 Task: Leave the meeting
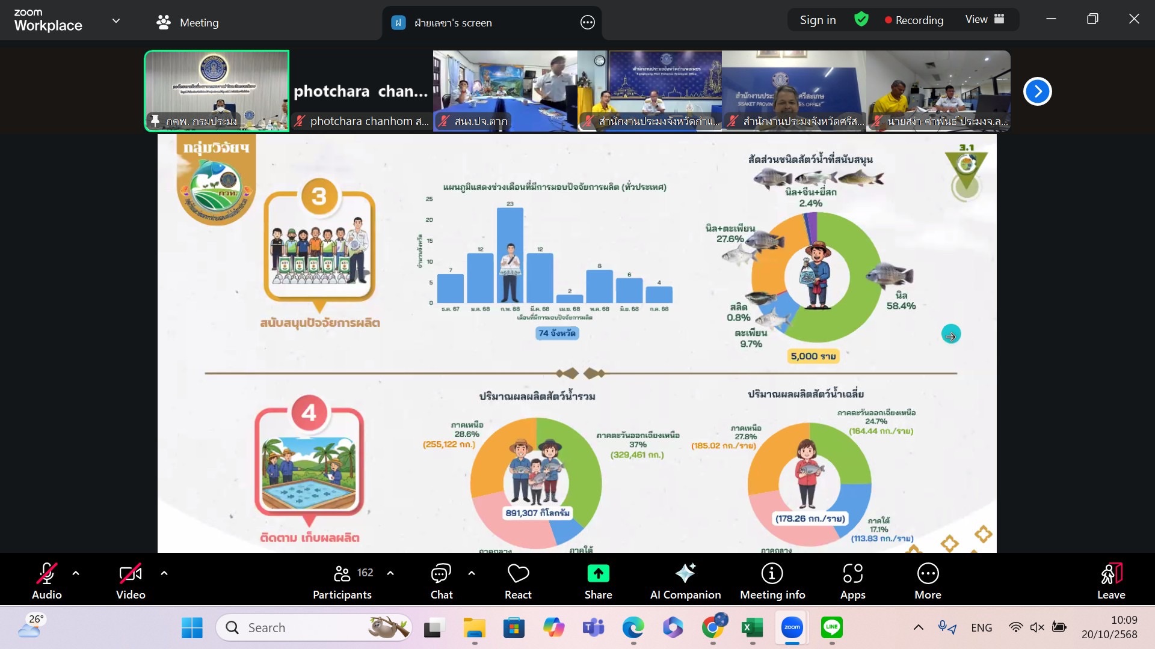click(x=1110, y=580)
